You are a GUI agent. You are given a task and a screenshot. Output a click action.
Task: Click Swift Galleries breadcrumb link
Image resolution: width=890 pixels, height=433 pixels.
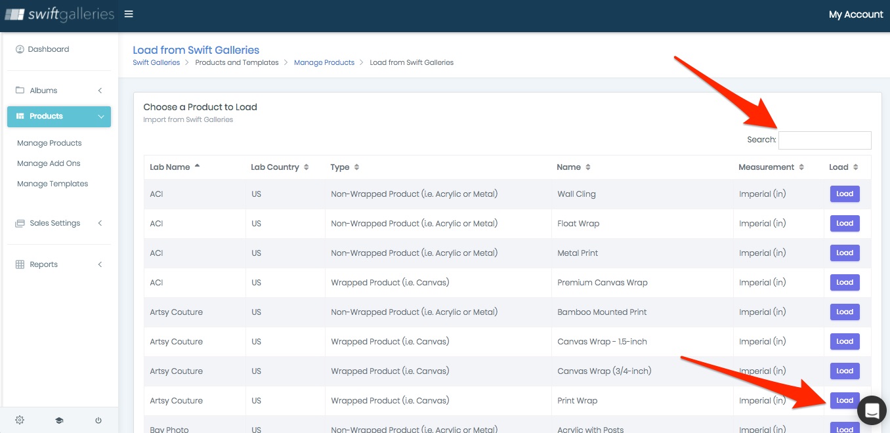pyautogui.click(x=156, y=62)
